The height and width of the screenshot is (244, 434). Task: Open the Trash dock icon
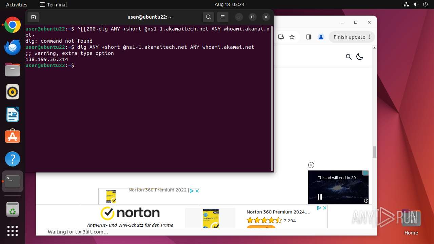click(13, 209)
